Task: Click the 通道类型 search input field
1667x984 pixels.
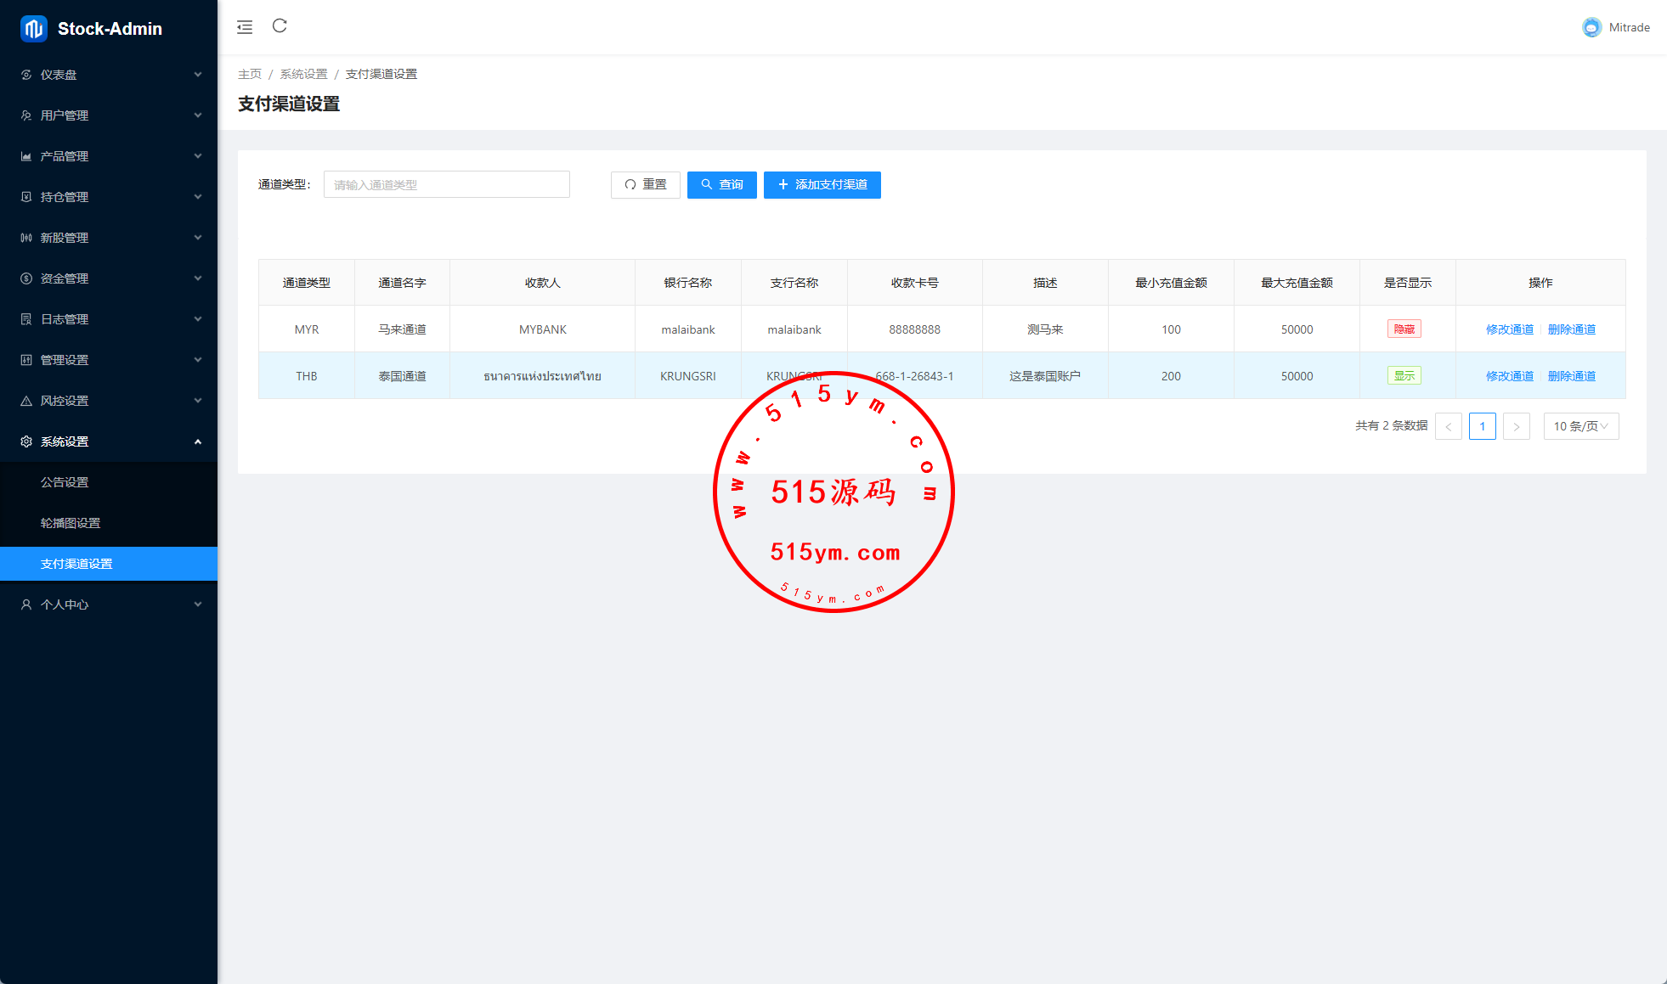Action: click(446, 185)
